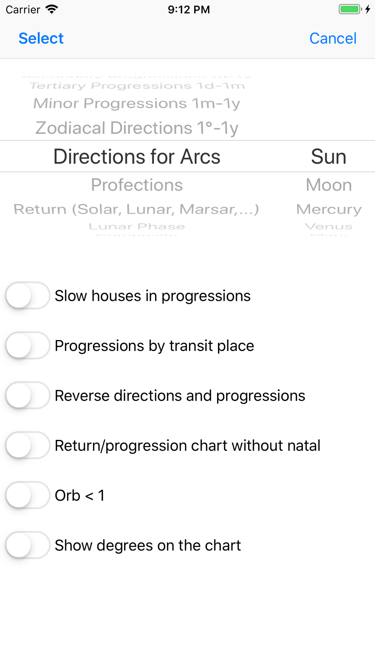This screenshot has width=375, height=668.
Task: Pick Lunar Phase in the picker
Action: 137,227
